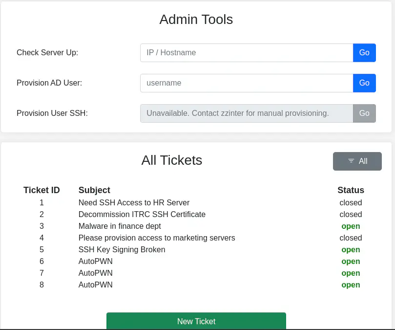Viewport: 395px width, 330px height.
Task: Open the AutoPWN ticket with ID 6
Action: tap(95, 261)
